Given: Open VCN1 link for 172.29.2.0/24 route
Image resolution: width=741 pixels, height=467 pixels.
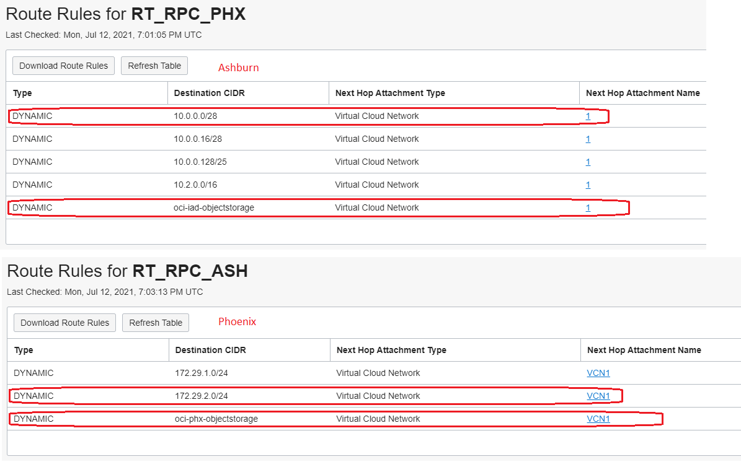Looking at the screenshot, I should coord(598,396).
